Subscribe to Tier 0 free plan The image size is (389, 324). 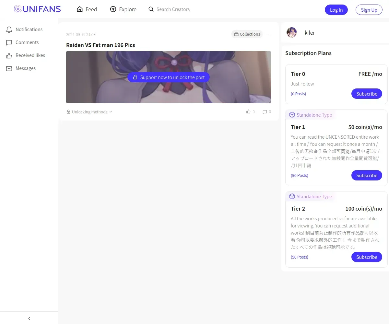tap(367, 94)
